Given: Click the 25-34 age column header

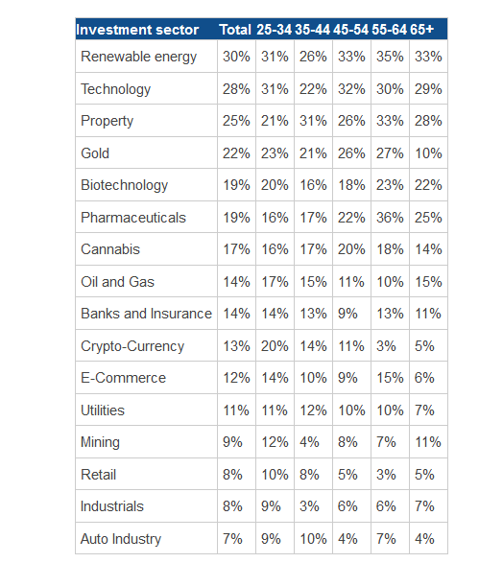Looking at the screenshot, I should click(275, 30).
